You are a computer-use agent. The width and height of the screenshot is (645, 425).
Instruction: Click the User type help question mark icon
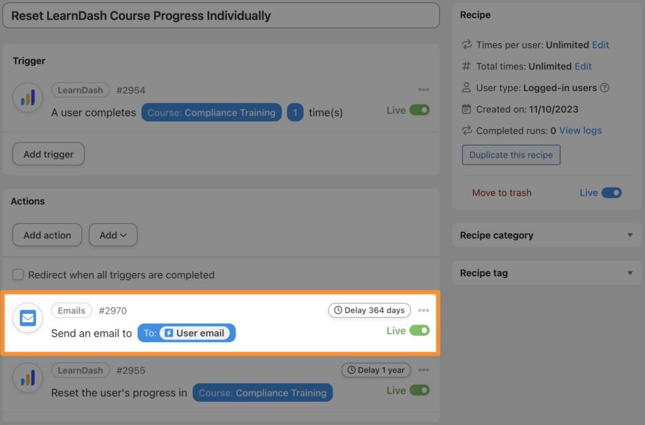pos(604,88)
